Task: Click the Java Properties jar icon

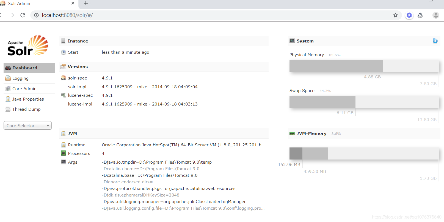Action: tap(8, 99)
